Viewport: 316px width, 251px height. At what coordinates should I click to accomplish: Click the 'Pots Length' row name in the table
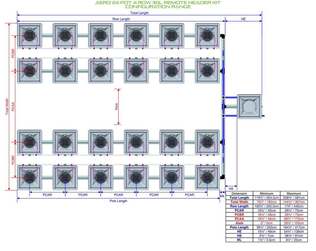239,227
